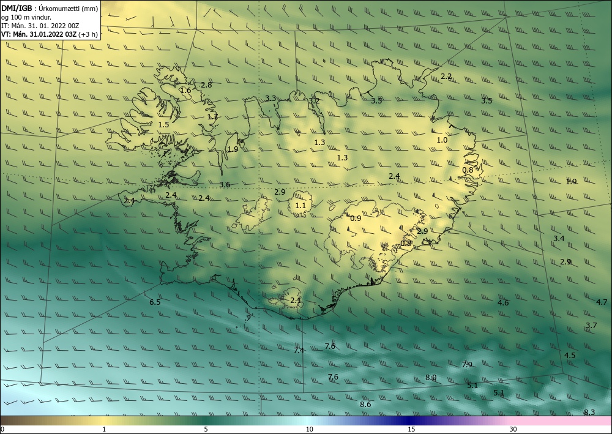Click the map value 0.9
The height and width of the screenshot is (434, 612).
coord(356,218)
